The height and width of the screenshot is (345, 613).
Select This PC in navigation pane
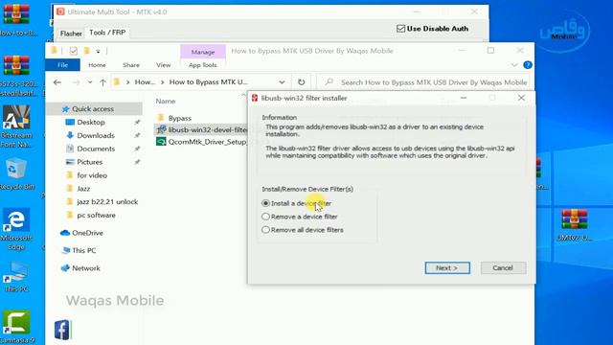coord(83,250)
